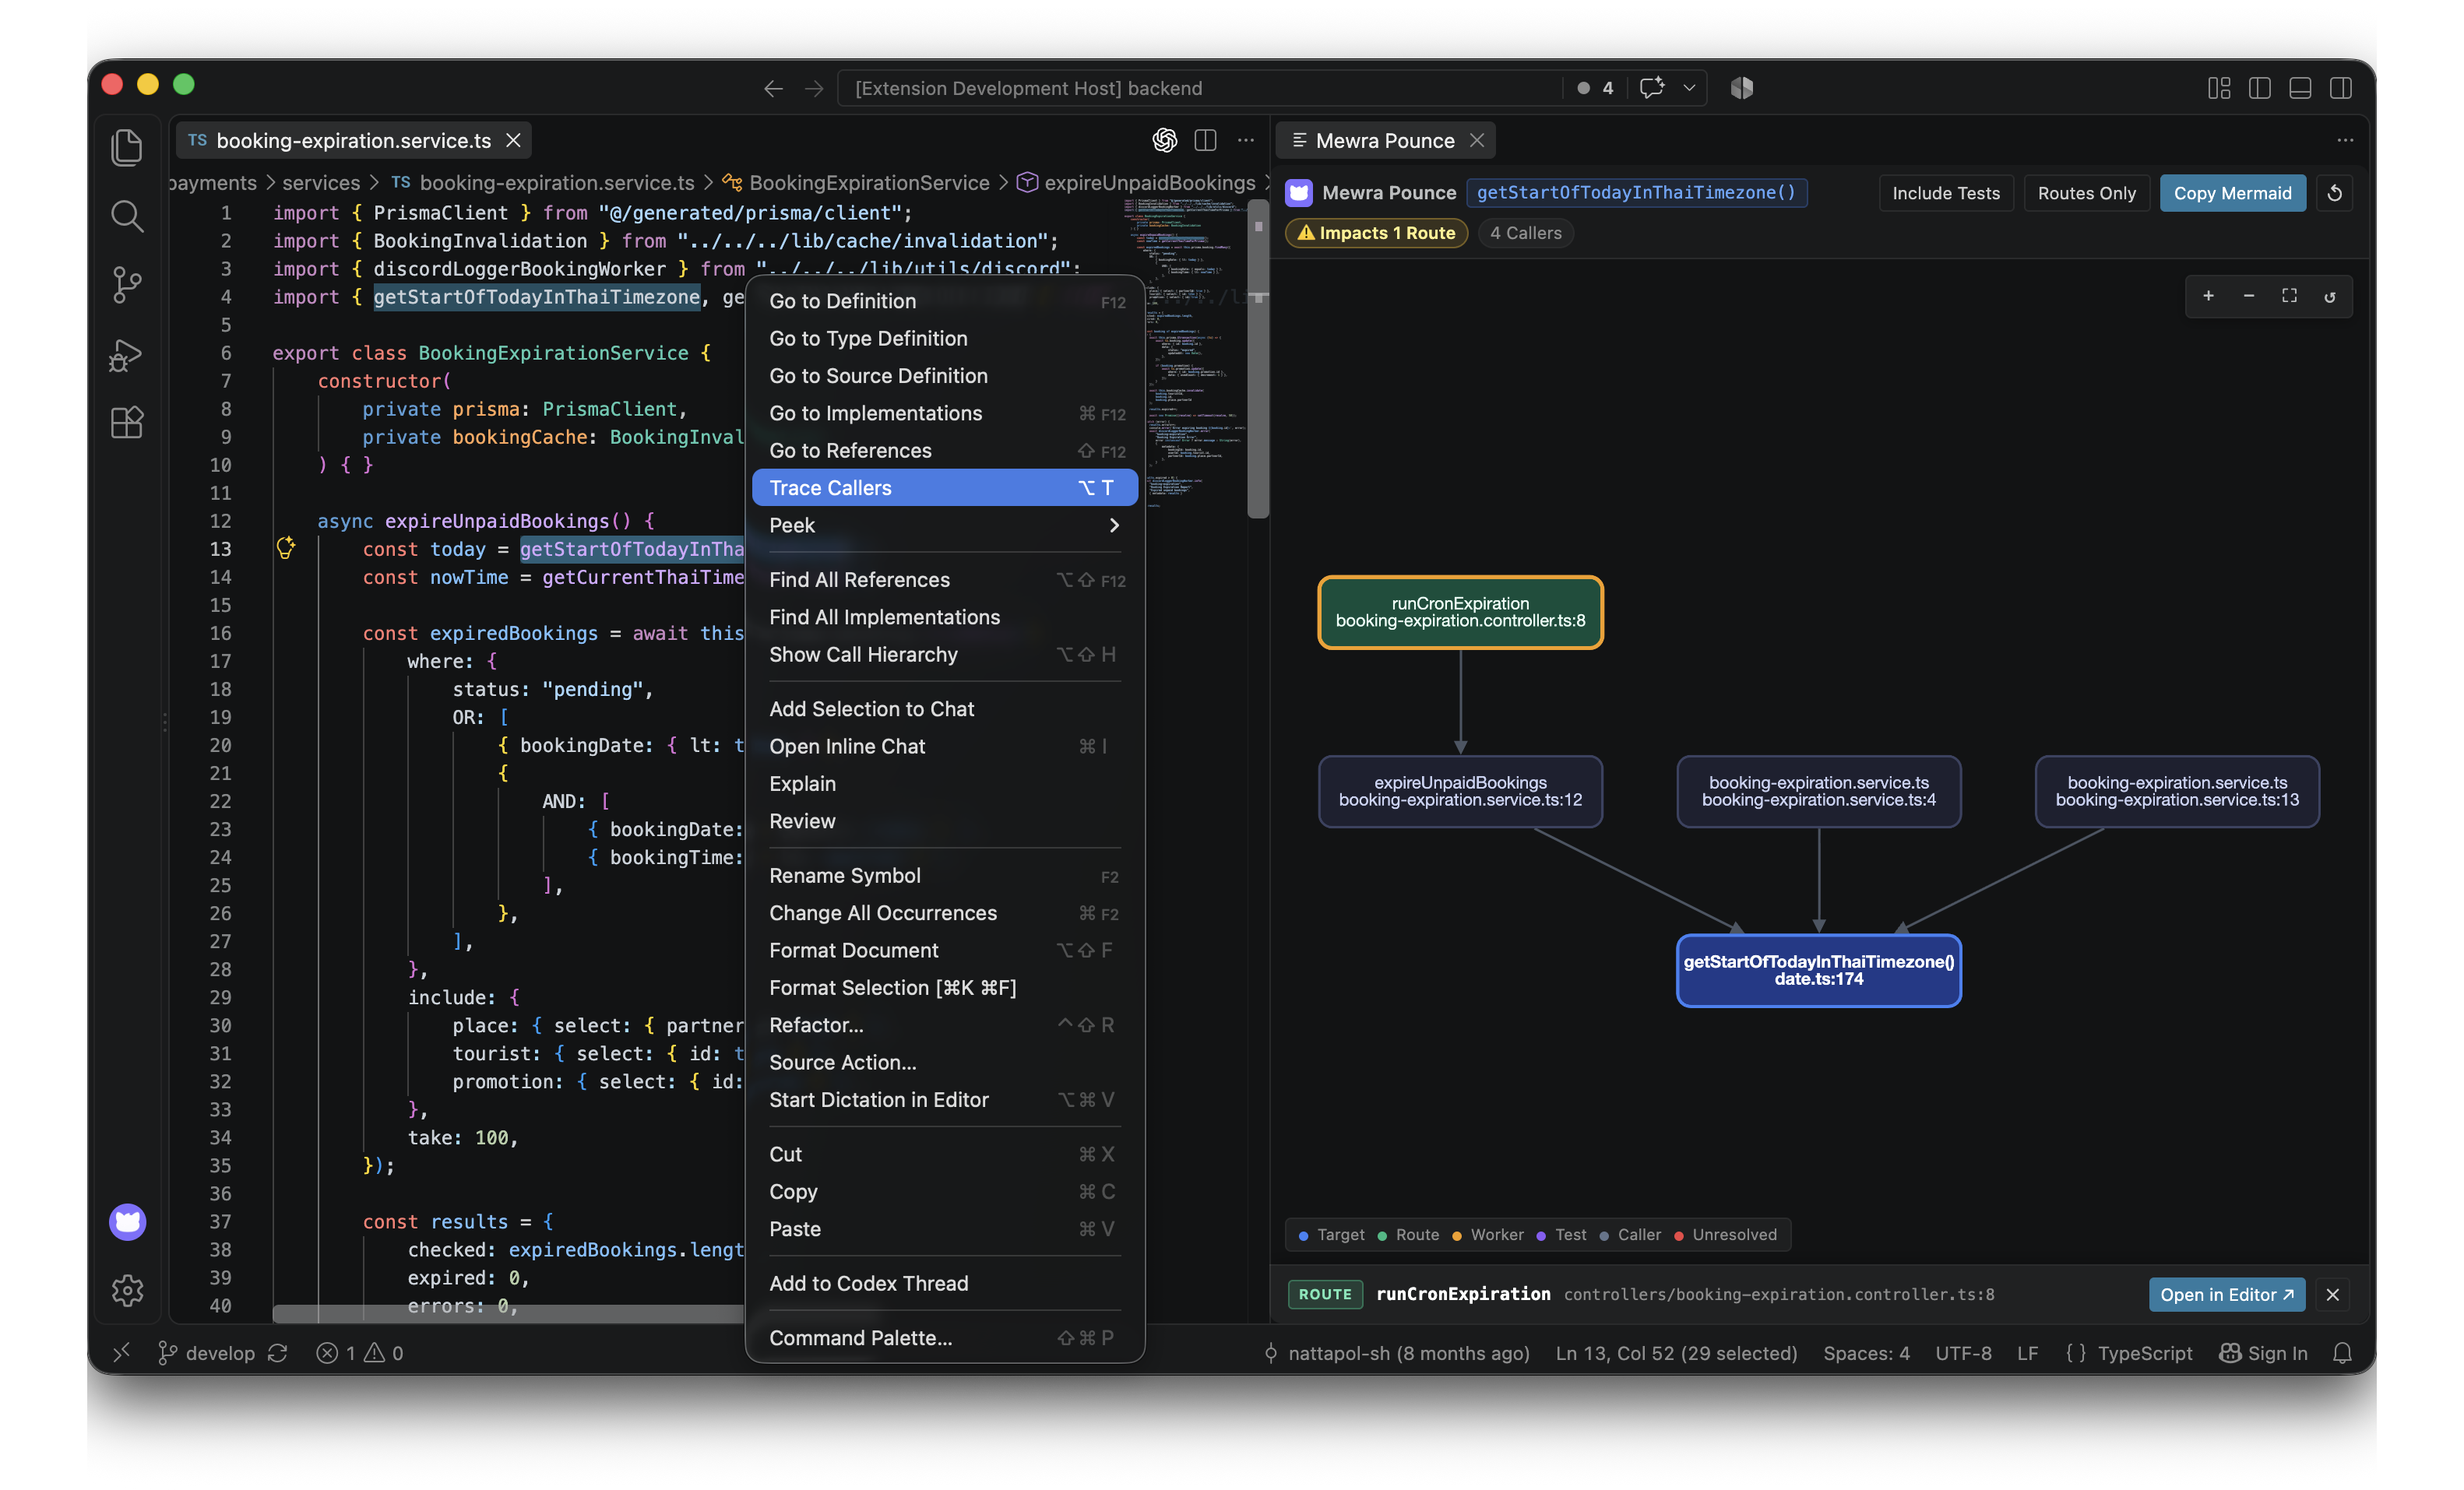Split the editor to the right
The height and width of the screenshot is (1490, 2464).
tap(1205, 141)
